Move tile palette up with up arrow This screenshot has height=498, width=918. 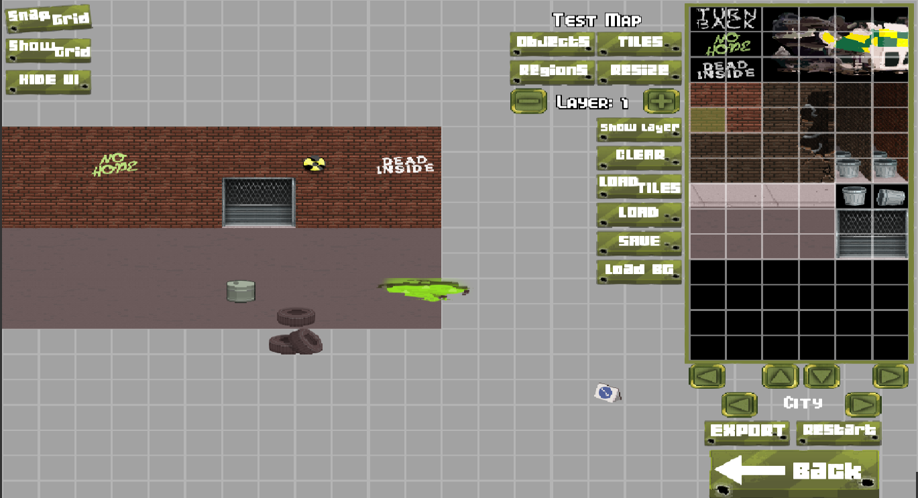coord(780,376)
